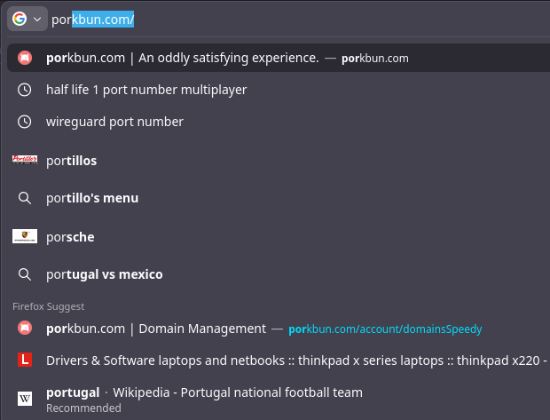This screenshot has width=550, height=420.
Task: Open the porkbun.com/account/domainsSpeedy link
Action: tap(385, 329)
